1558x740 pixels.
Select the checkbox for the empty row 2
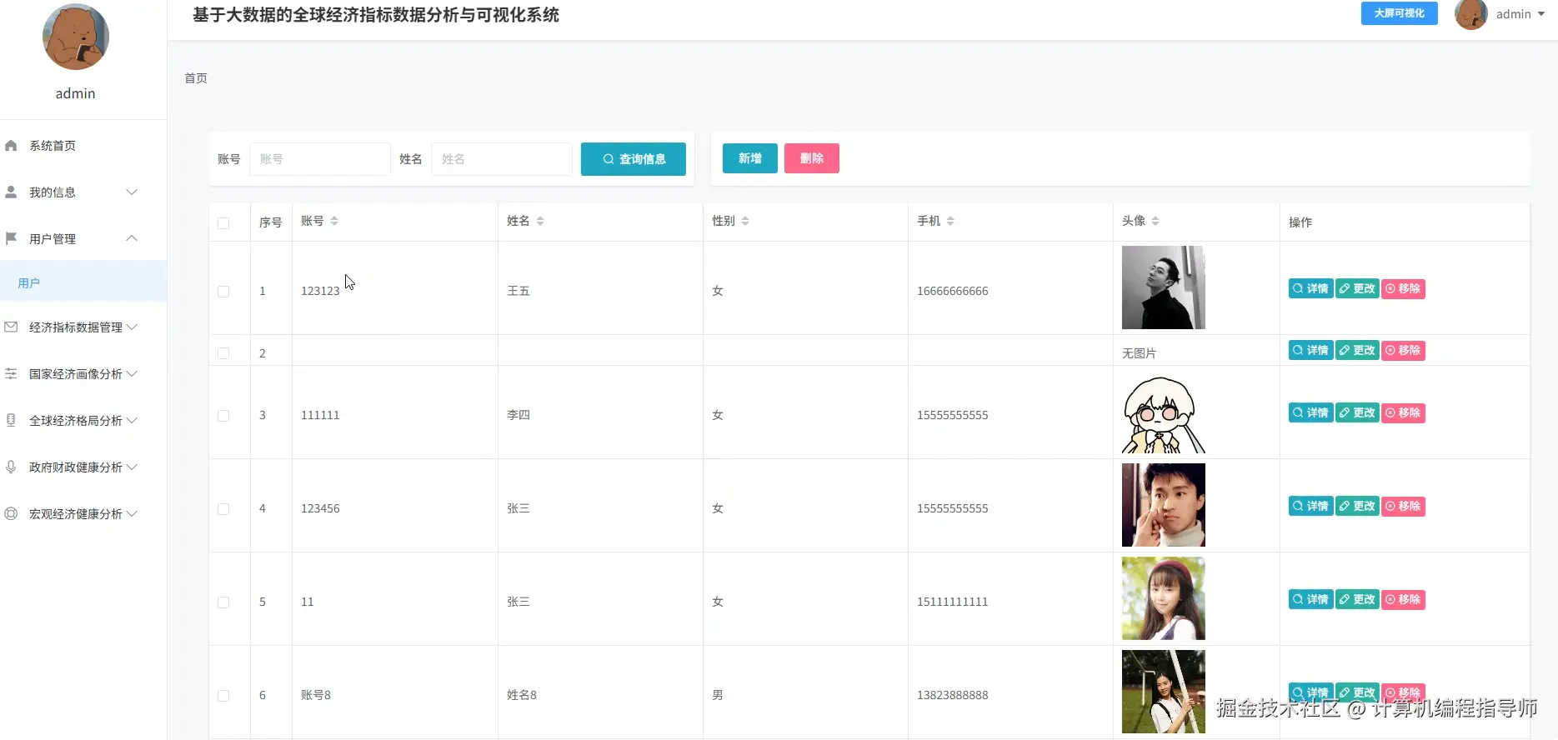tap(223, 353)
